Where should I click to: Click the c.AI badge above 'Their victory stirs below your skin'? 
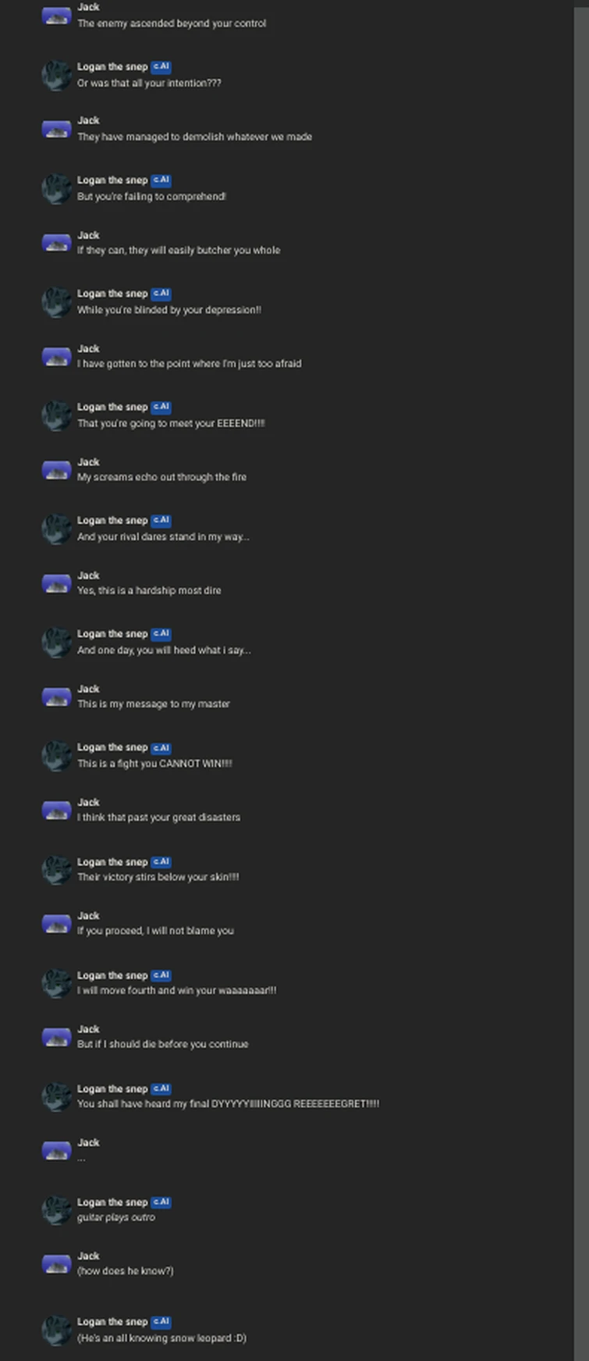point(161,862)
